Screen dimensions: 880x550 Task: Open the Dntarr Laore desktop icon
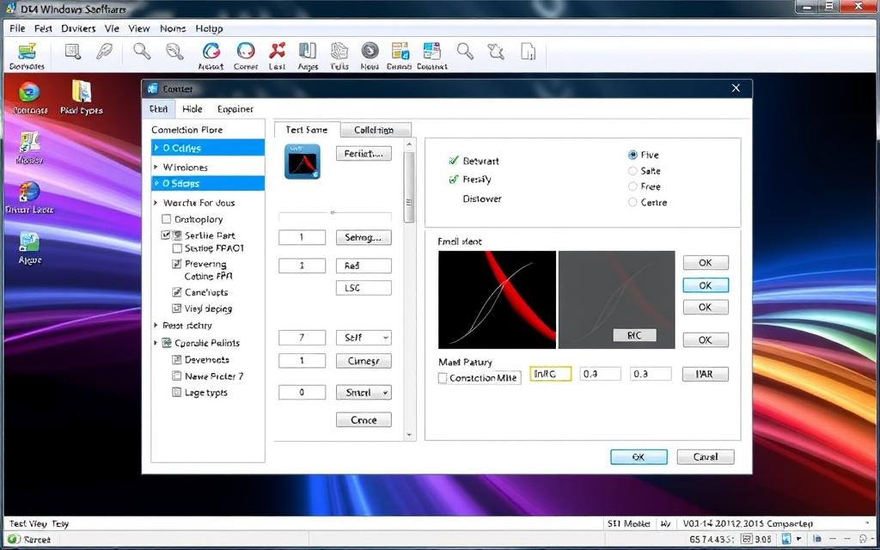coord(29,192)
